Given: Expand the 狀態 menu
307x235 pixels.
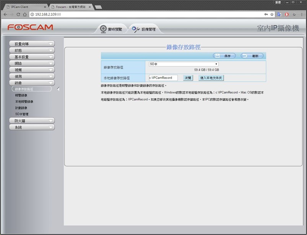Looking at the screenshot, I should click(32, 50).
